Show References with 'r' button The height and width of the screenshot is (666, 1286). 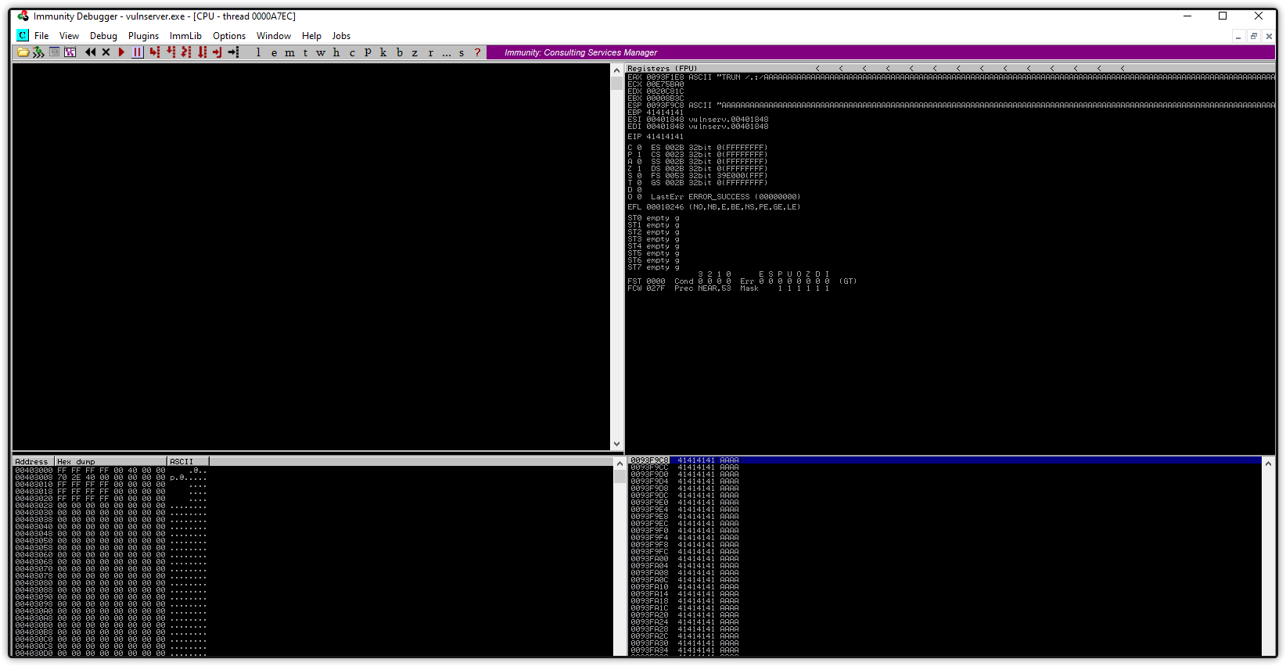(x=430, y=52)
